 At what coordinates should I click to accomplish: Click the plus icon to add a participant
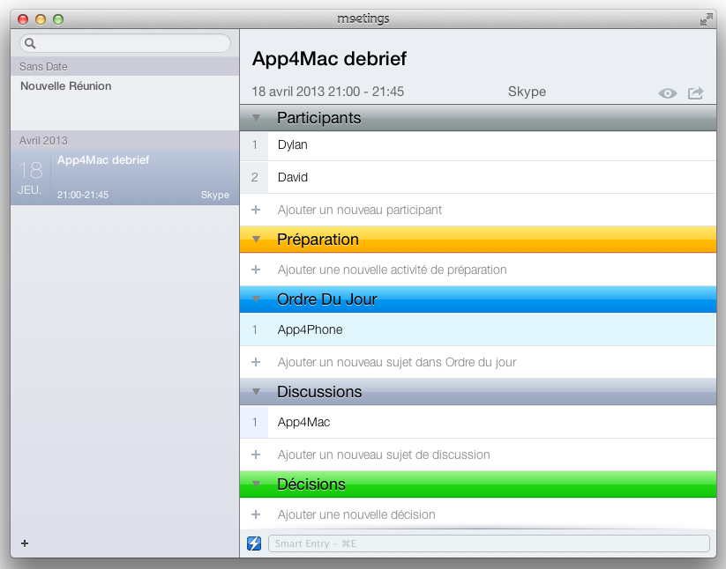click(256, 210)
